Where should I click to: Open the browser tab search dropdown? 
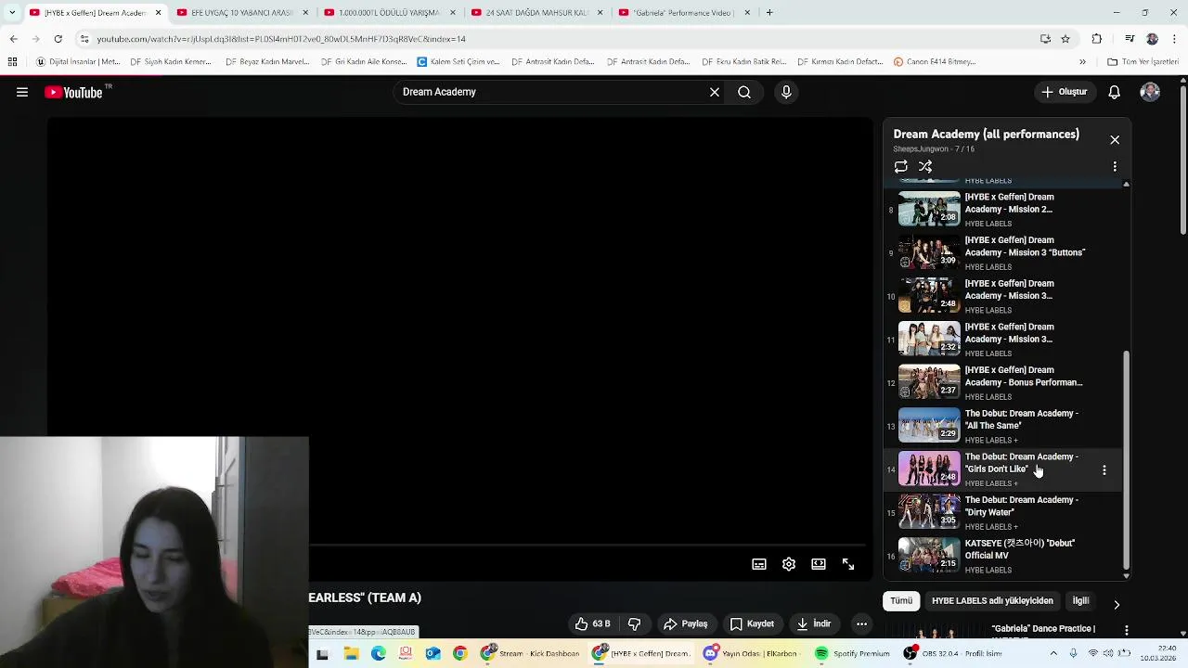12,13
